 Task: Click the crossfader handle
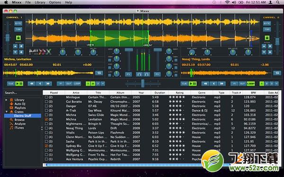tap(143, 84)
